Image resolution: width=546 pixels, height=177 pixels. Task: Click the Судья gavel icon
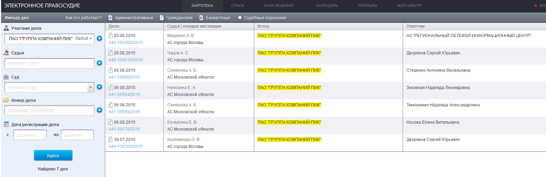point(6,52)
